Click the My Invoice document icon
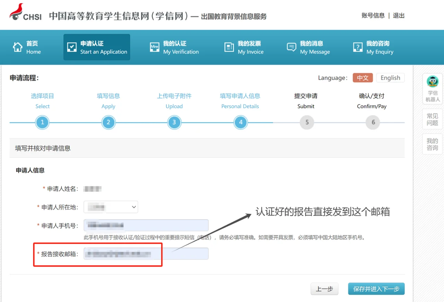This screenshot has width=444, height=302. pos(229,47)
